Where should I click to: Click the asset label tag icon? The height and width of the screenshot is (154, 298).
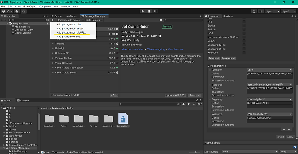pos(295,147)
